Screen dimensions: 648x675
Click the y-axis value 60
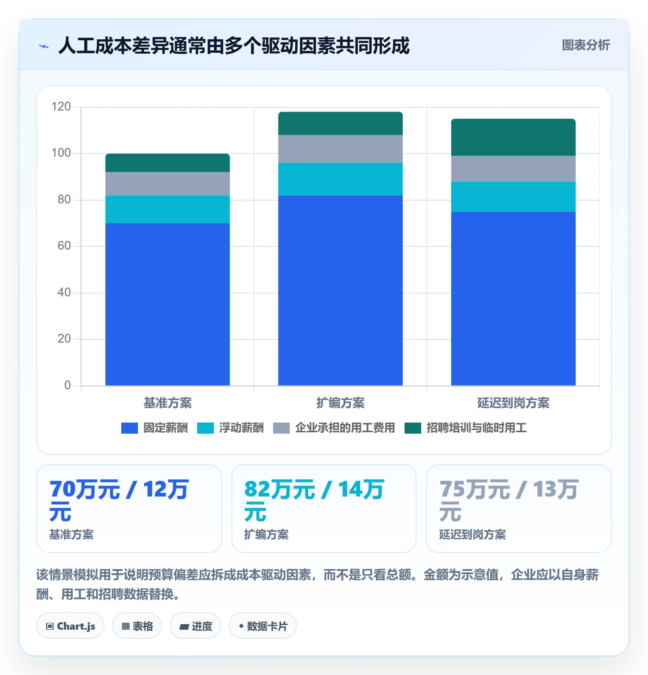point(64,246)
